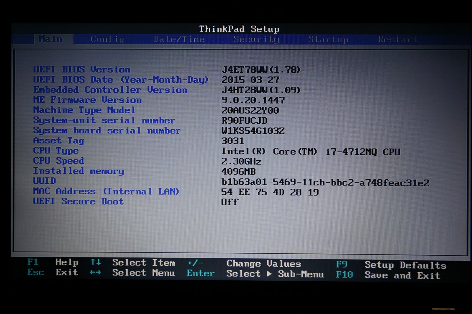Select System-unit serial number label

pyautogui.click(x=104, y=120)
